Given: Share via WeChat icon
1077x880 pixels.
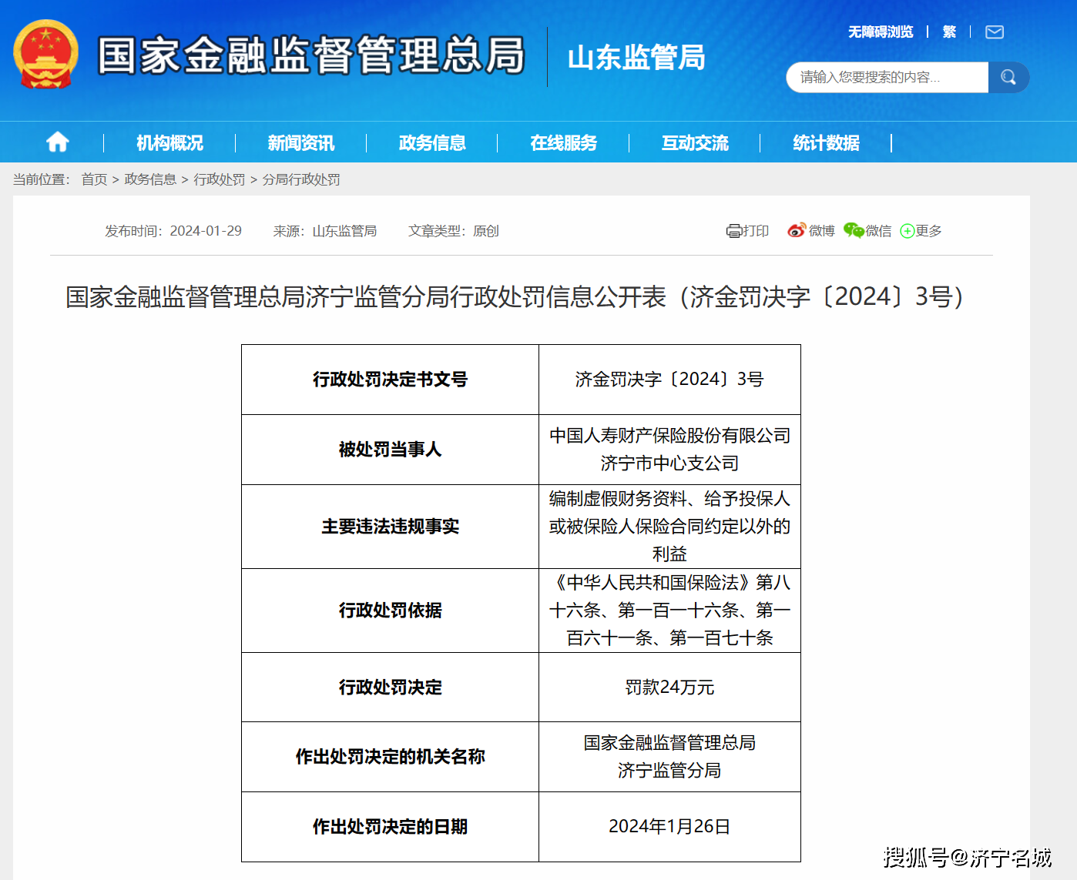Looking at the screenshot, I should [854, 230].
